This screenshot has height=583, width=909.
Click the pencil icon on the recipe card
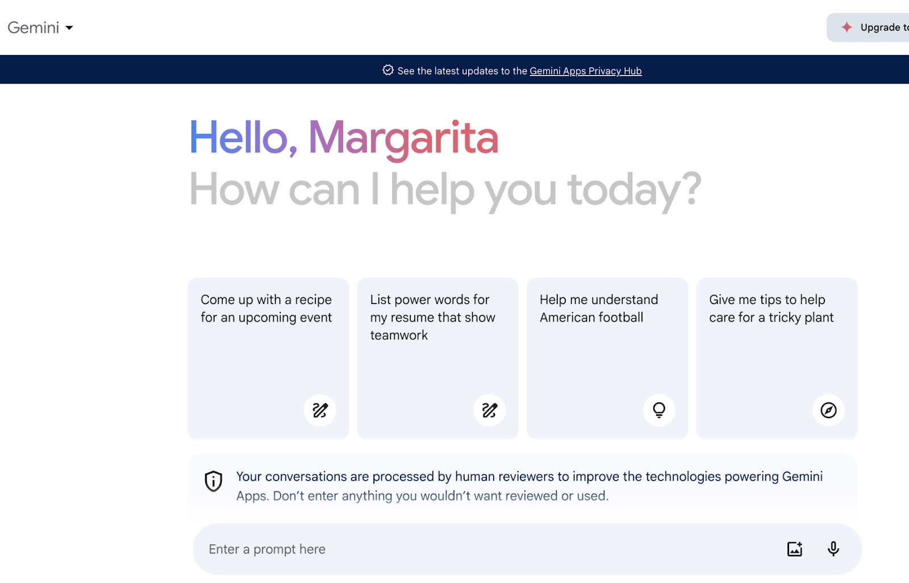click(320, 410)
